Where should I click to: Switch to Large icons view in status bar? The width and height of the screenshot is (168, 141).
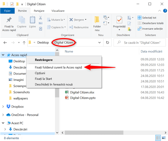click(x=164, y=138)
